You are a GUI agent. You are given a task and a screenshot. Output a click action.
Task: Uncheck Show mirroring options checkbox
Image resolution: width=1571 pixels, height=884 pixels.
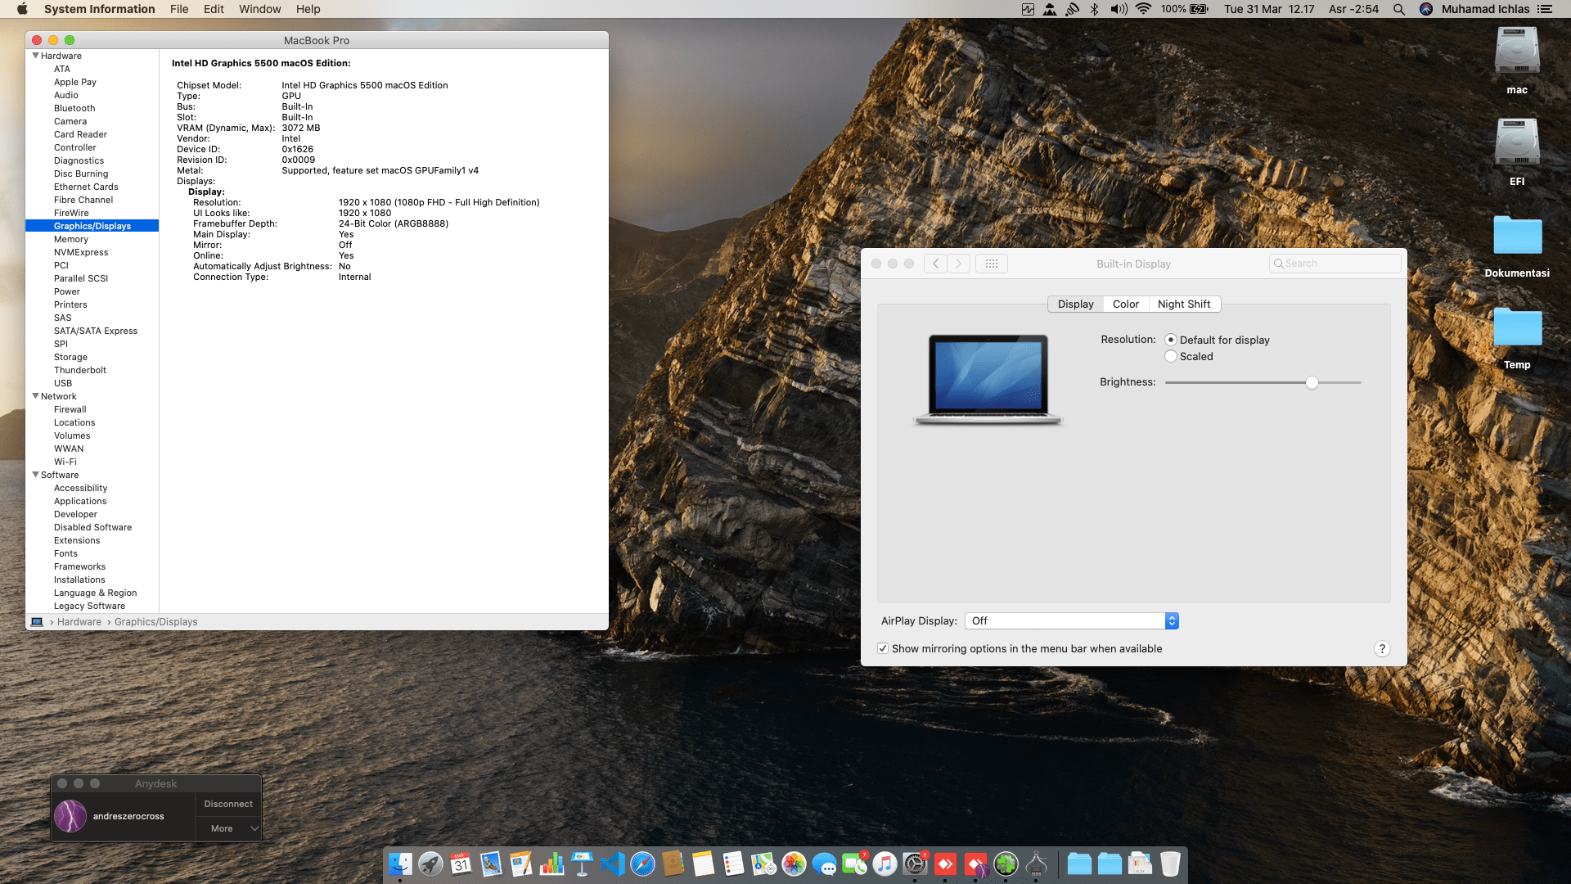coord(883,649)
